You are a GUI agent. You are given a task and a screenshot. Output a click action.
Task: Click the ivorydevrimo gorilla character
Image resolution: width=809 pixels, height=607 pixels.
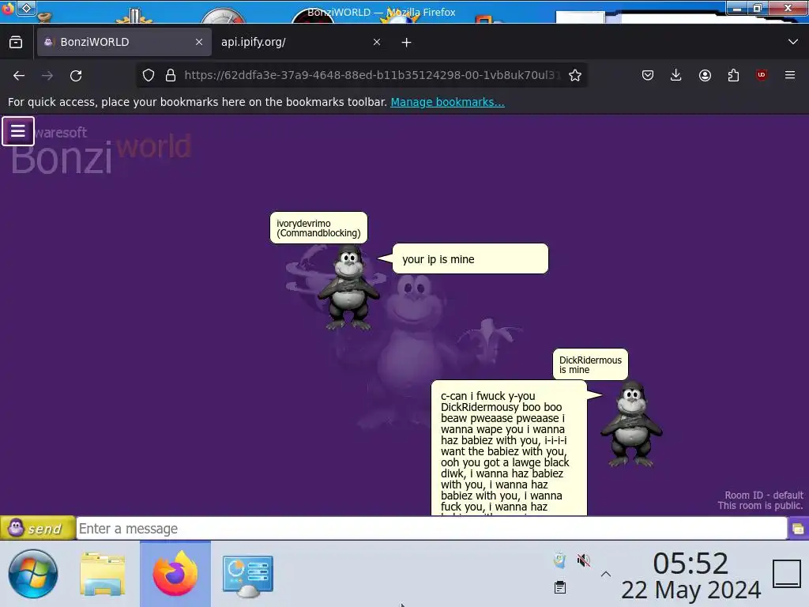(x=349, y=288)
